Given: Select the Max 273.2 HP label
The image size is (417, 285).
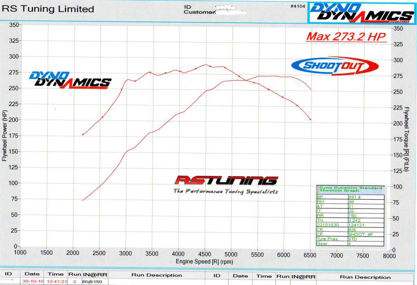Looking at the screenshot, I should (346, 37).
